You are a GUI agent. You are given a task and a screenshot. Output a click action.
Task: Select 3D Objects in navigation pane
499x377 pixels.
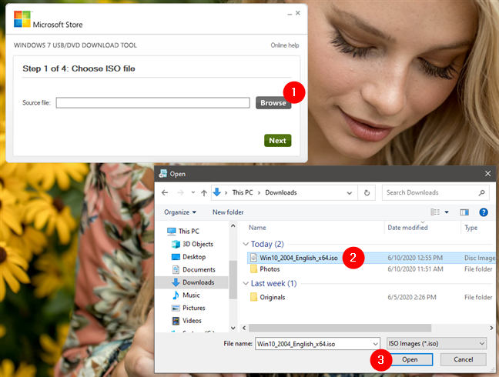click(198, 244)
